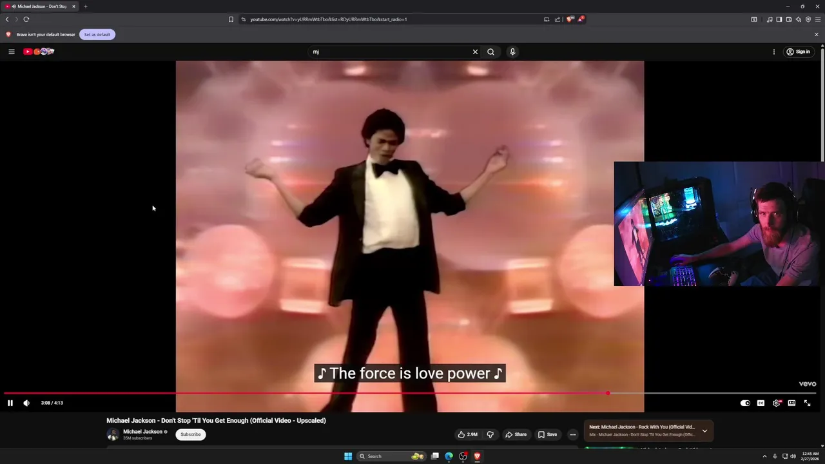Click the Sign in button
The width and height of the screenshot is (825, 464).
798,52
